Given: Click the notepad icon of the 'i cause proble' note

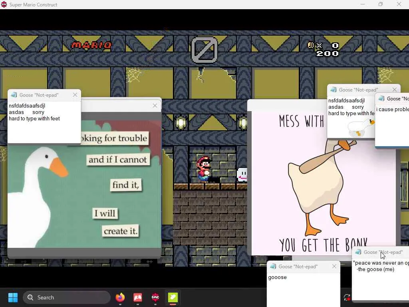Looking at the screenshot, I should click(381, 98).
